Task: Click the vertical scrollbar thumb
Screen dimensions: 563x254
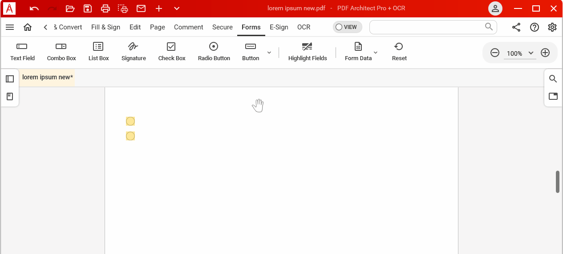Action: (558, 182)
